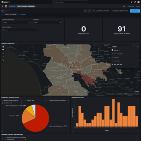Toggle the Municipi map layer
This screenshot has width=141, height=141.
click(x=116, y=50)
